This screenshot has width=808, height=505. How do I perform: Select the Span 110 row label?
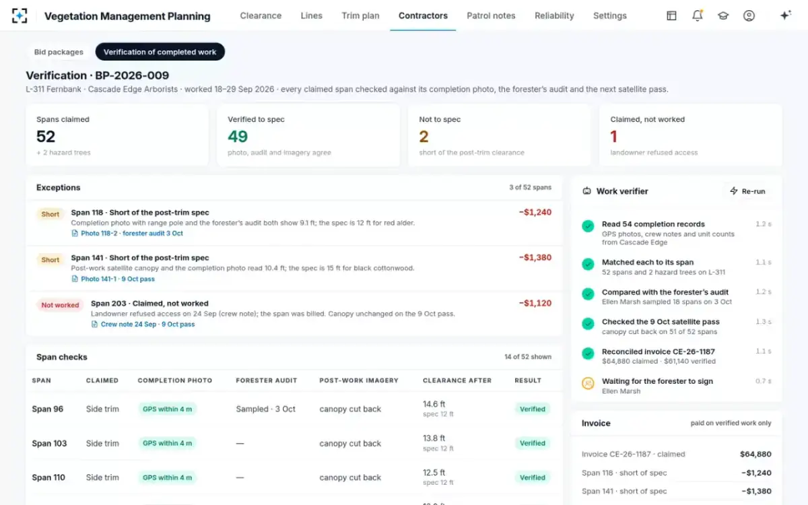coord(48,477)
